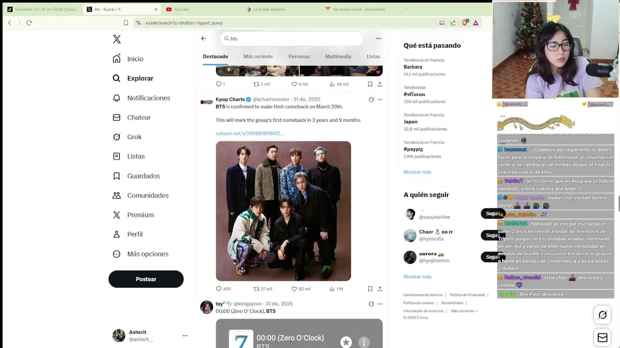Bookmark page icon in address bar
This screenshot has width=620, height=348.
(x=126, y=23)
